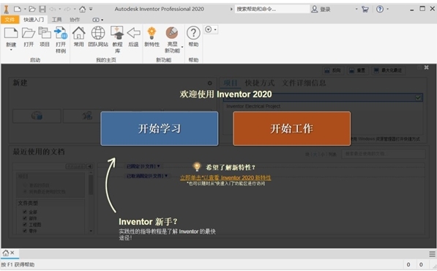The width and height of the screenshot is (437, 271).
Task: Open the shopping cart icon in title bar
Action: [365, 10]
